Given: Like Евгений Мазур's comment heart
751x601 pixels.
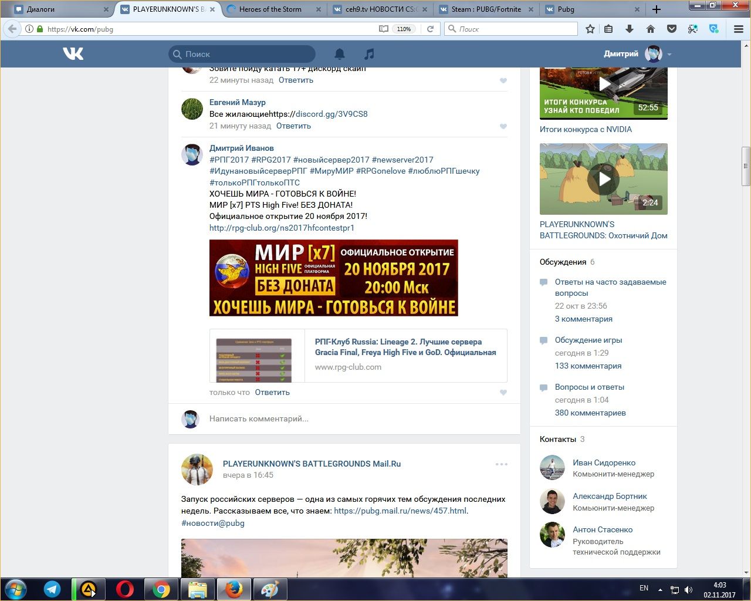Looking at the screenshot, I should pyautogui.click(x=503, y=126).
